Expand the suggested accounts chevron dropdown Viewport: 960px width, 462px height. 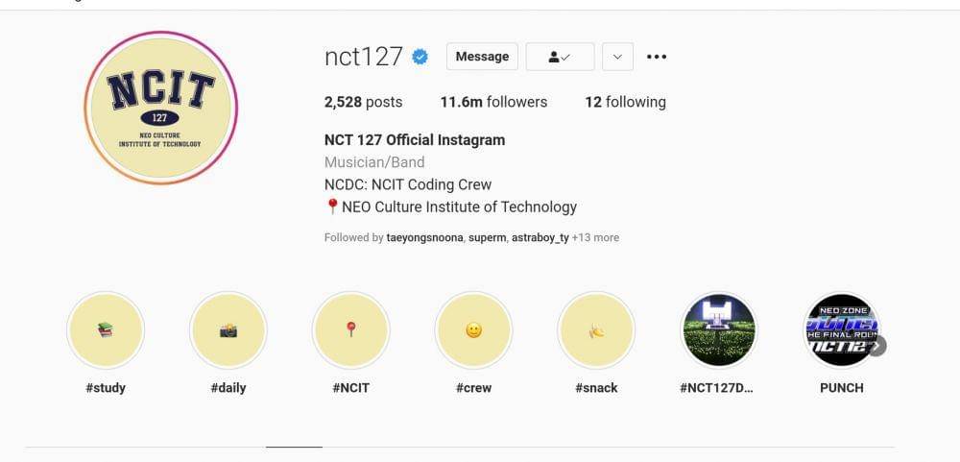(617, 57)
